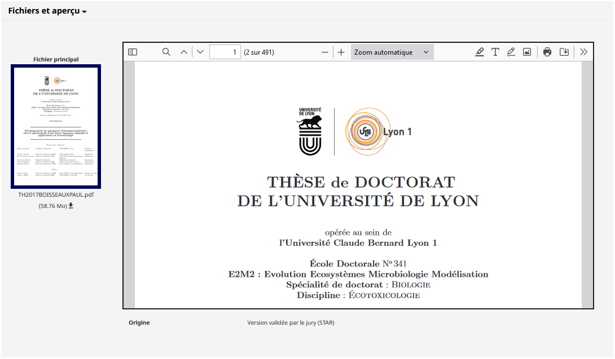Print the PDF document

coord(547,52)
